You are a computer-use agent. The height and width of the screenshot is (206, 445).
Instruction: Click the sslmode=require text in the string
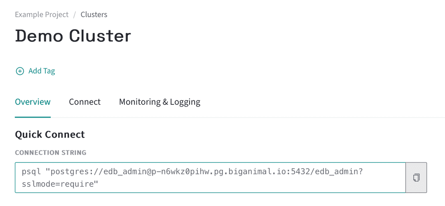point(60,184)
